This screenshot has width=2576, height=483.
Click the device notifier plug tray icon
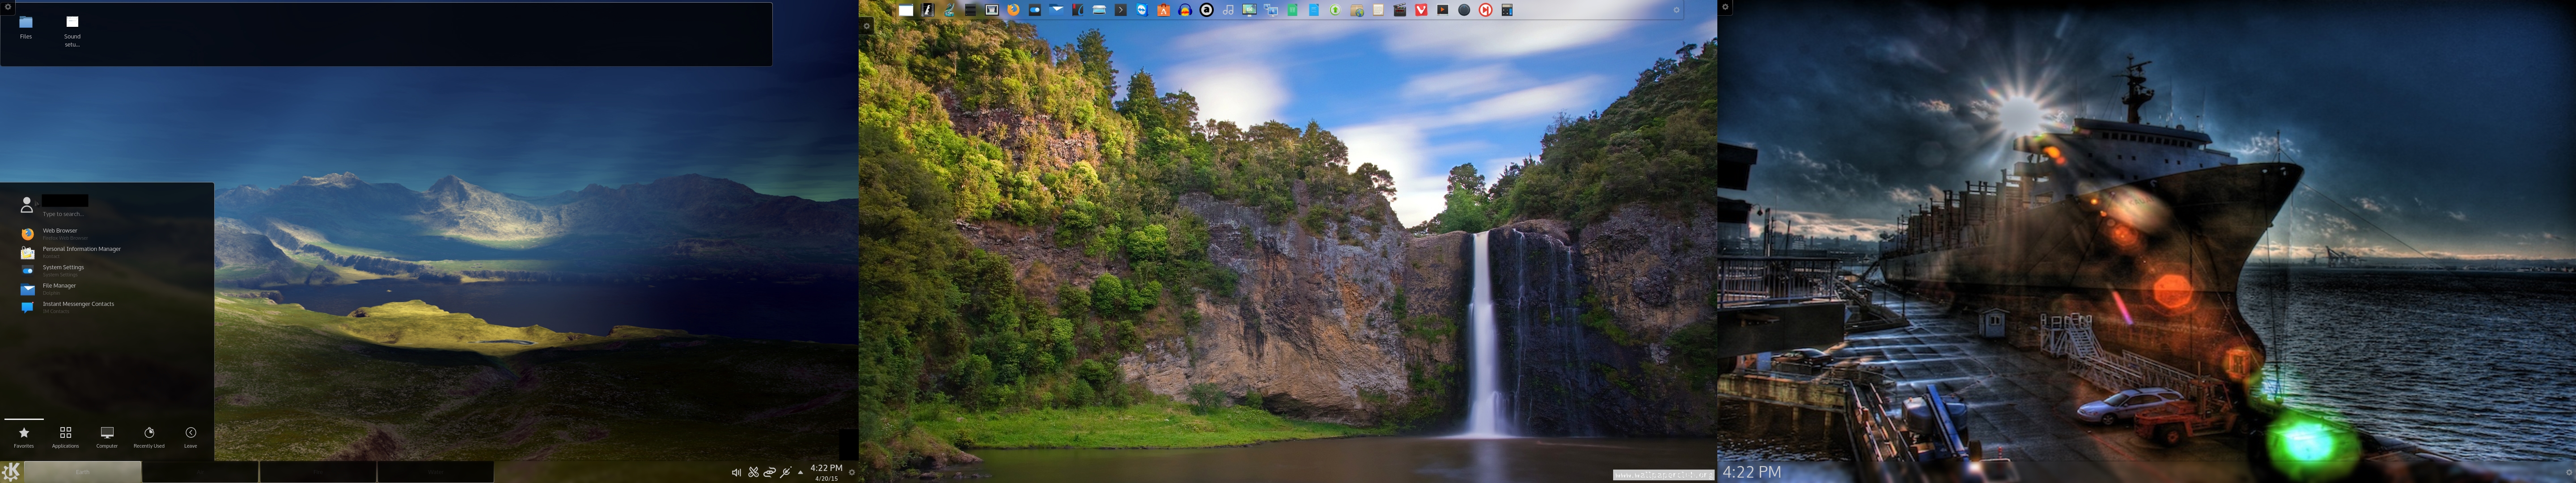pyautogui.click(x=786, y=472)
